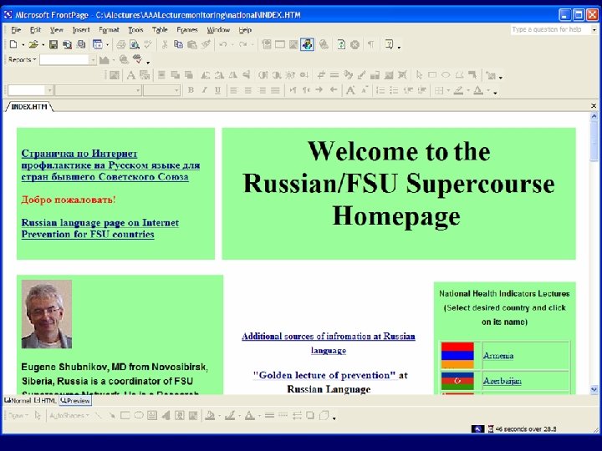This screenshot has height=451, width=602.
Task: Click the Insert WordArt icon at bottom
Action: 166,415
